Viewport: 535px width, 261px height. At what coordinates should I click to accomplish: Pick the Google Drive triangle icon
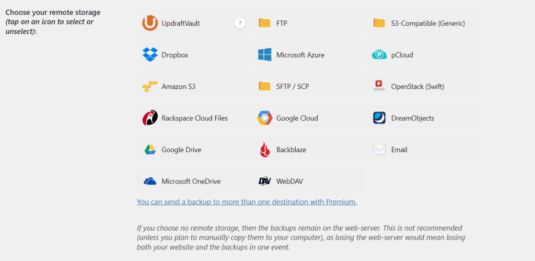coord(150,150)
